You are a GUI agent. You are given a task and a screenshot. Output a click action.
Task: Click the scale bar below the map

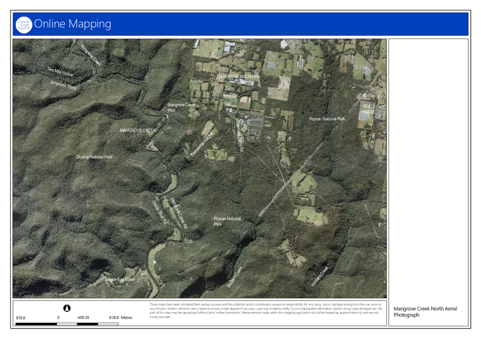pos(67,324)
